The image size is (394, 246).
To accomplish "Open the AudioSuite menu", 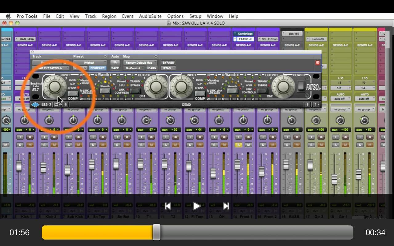I will (x=150, y=16).
